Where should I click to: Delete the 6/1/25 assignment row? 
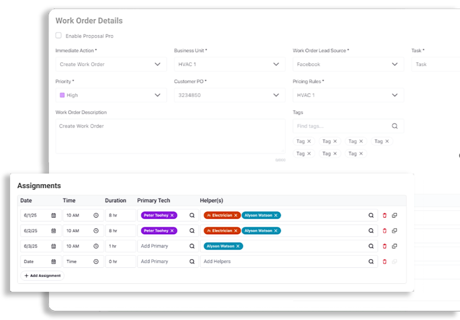[385, 216]
